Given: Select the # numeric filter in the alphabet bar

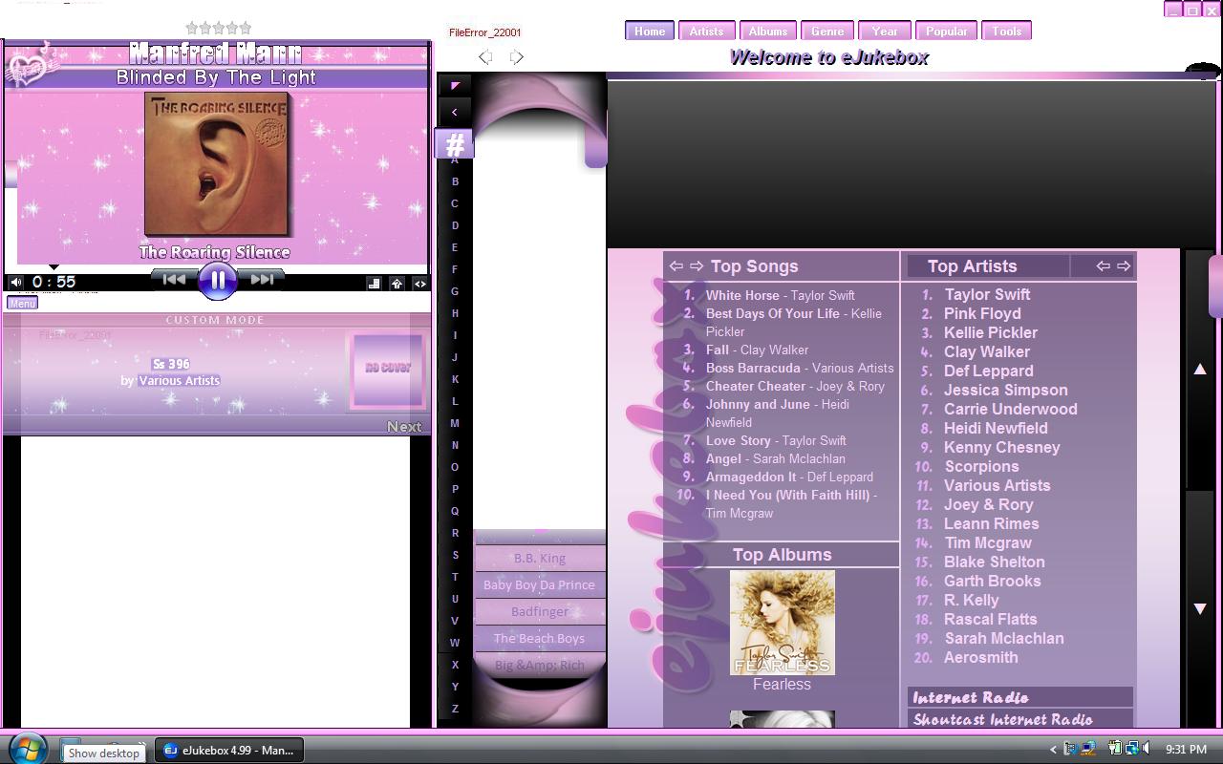Looking at the screenshot, I should 455,143.
